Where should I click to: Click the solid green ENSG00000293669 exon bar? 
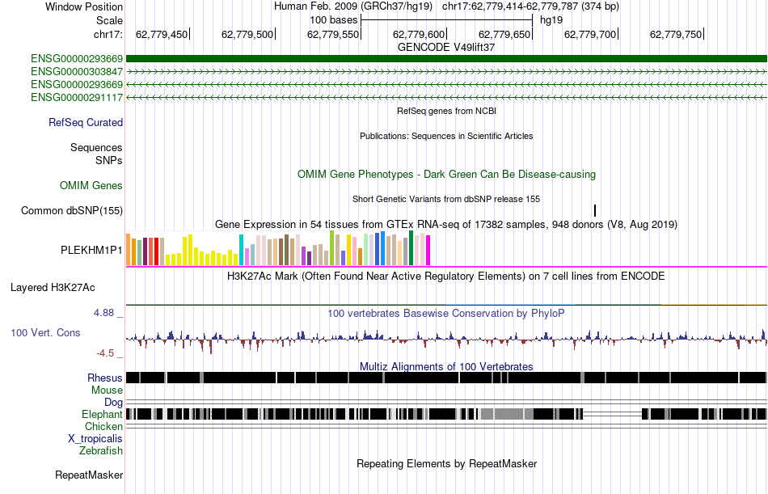click(x=446, y=59)
